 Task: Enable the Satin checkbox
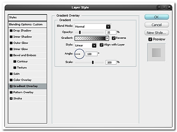(x=11, y=74)
